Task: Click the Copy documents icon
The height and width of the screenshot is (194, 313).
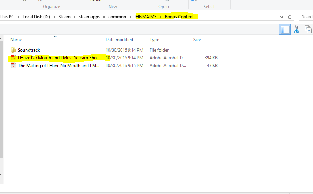Action: click(308, 29)
